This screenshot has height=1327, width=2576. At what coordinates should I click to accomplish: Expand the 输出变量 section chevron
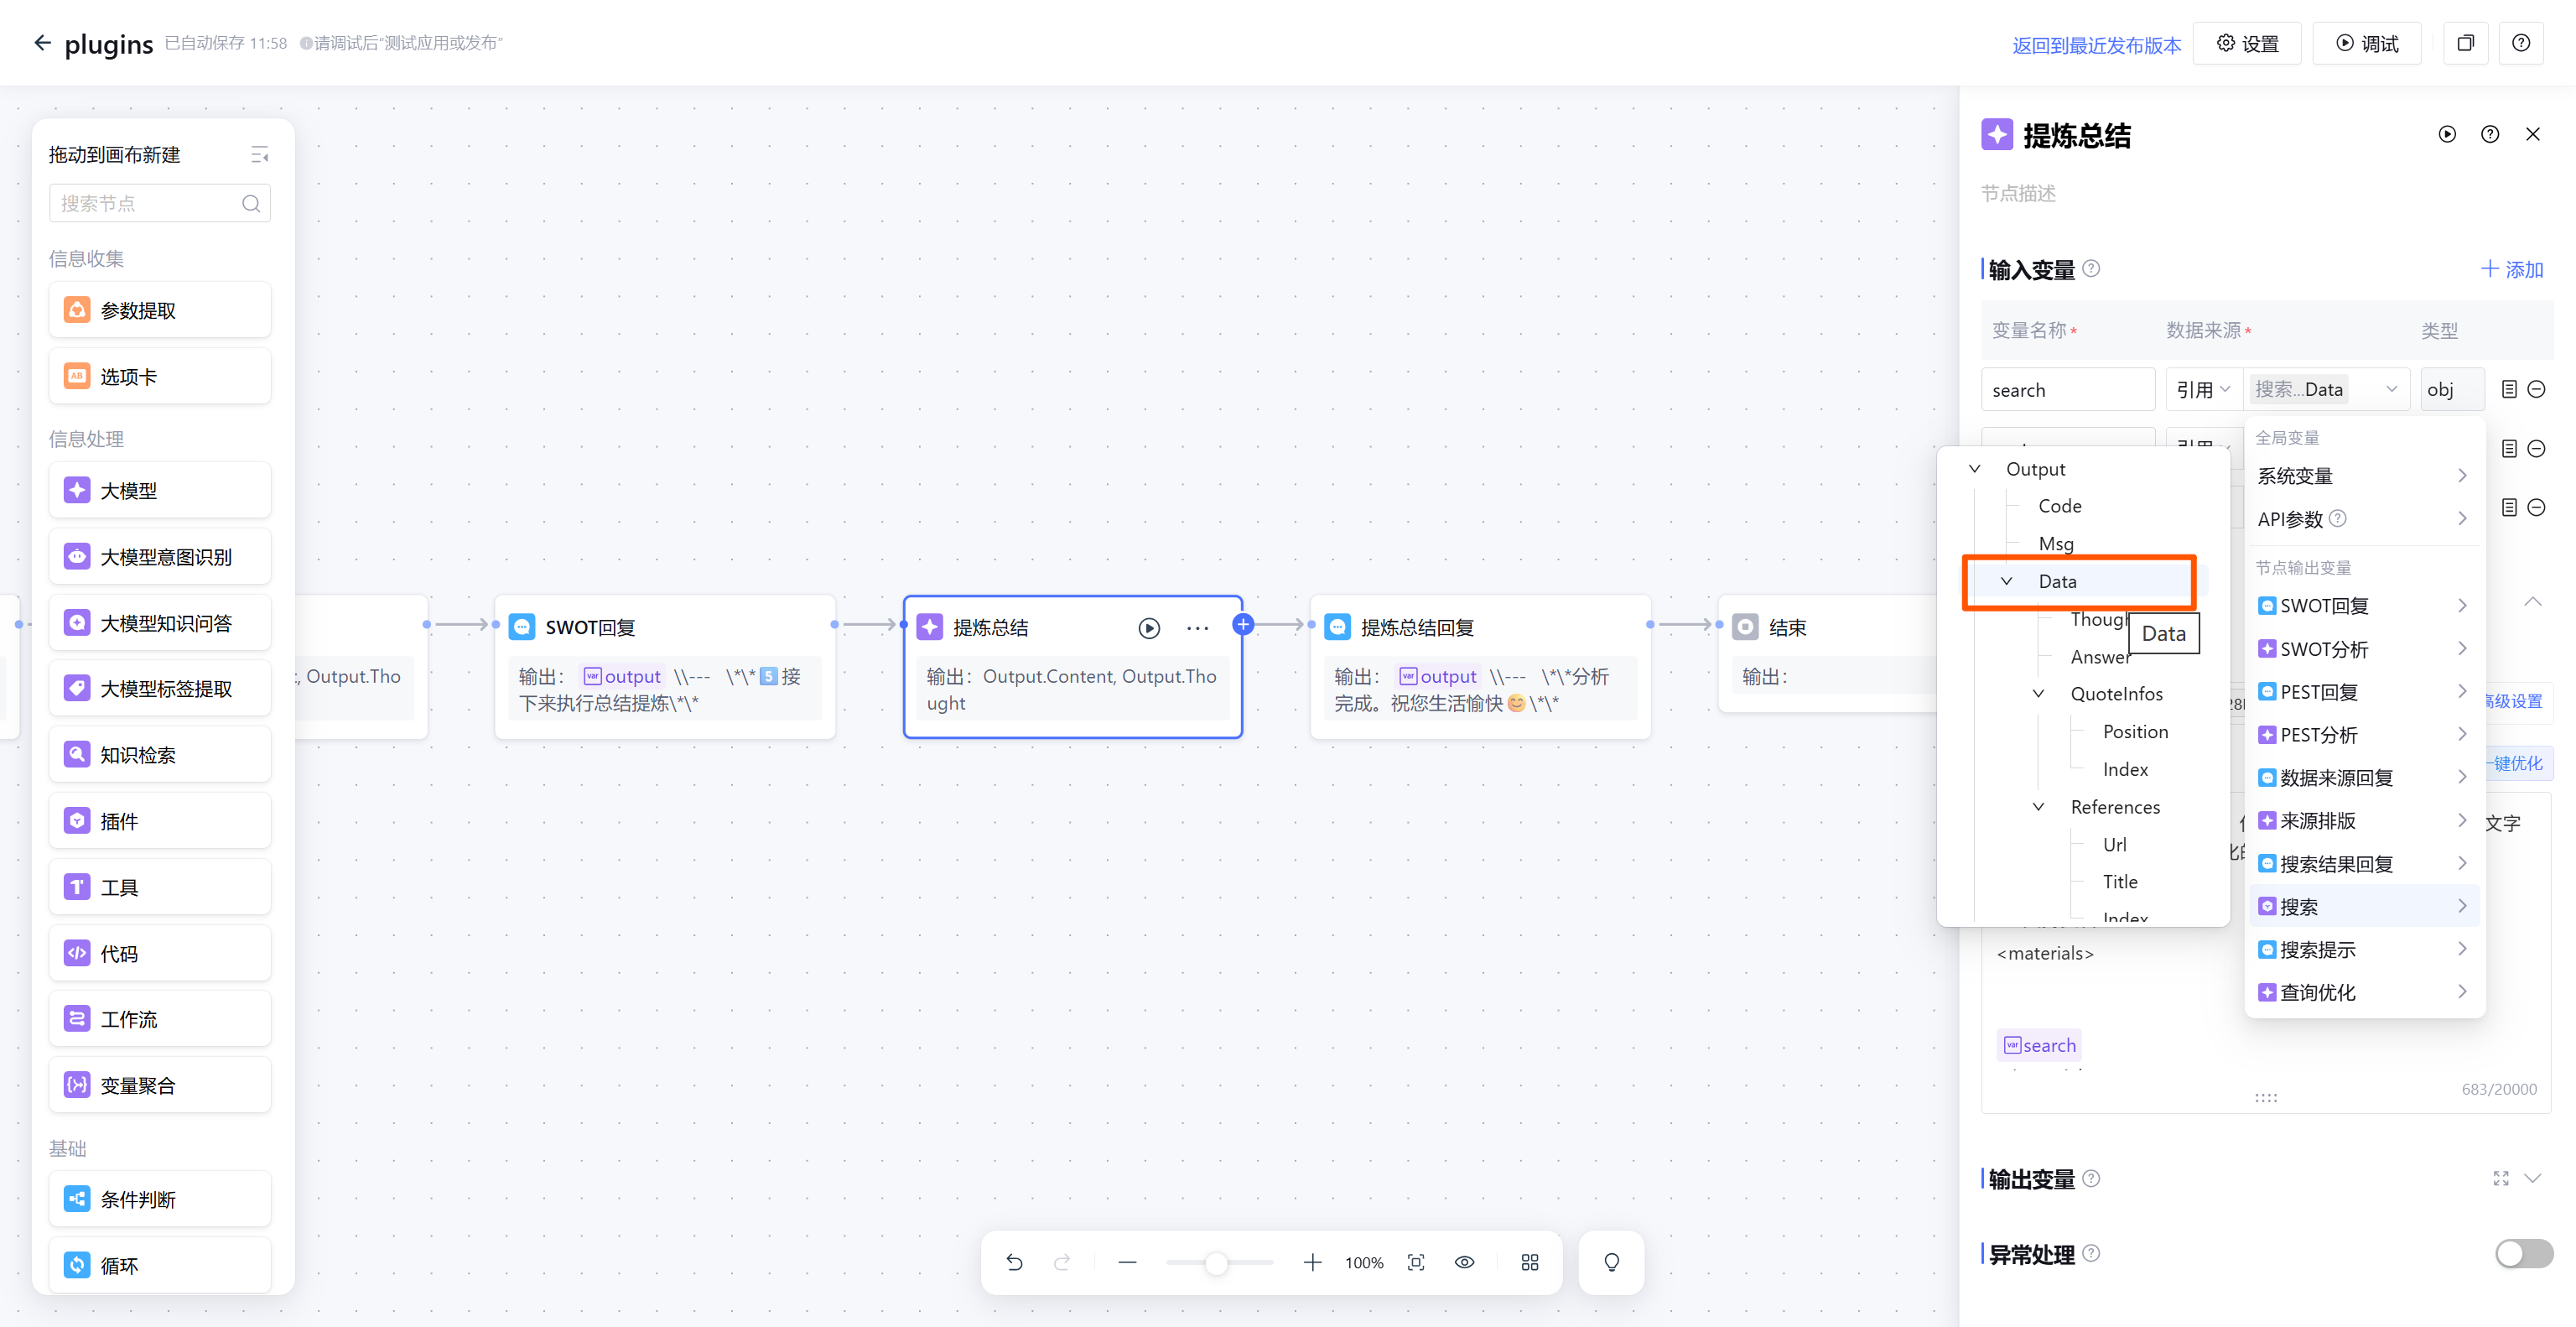point(2532,1178)
